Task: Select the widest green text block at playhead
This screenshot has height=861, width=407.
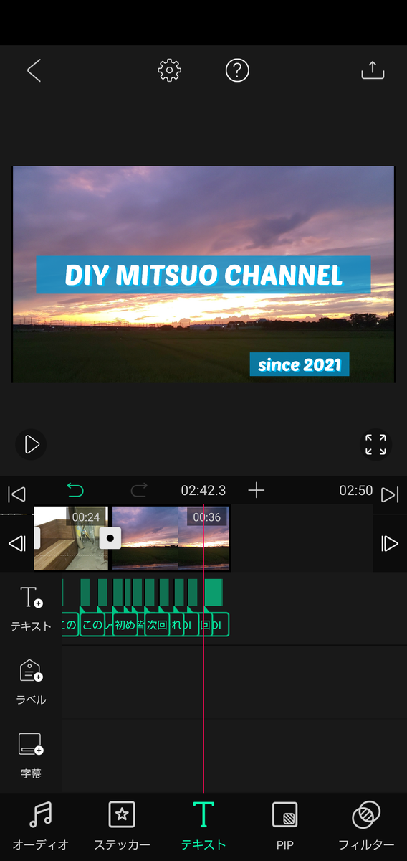Action: [214, 593]
